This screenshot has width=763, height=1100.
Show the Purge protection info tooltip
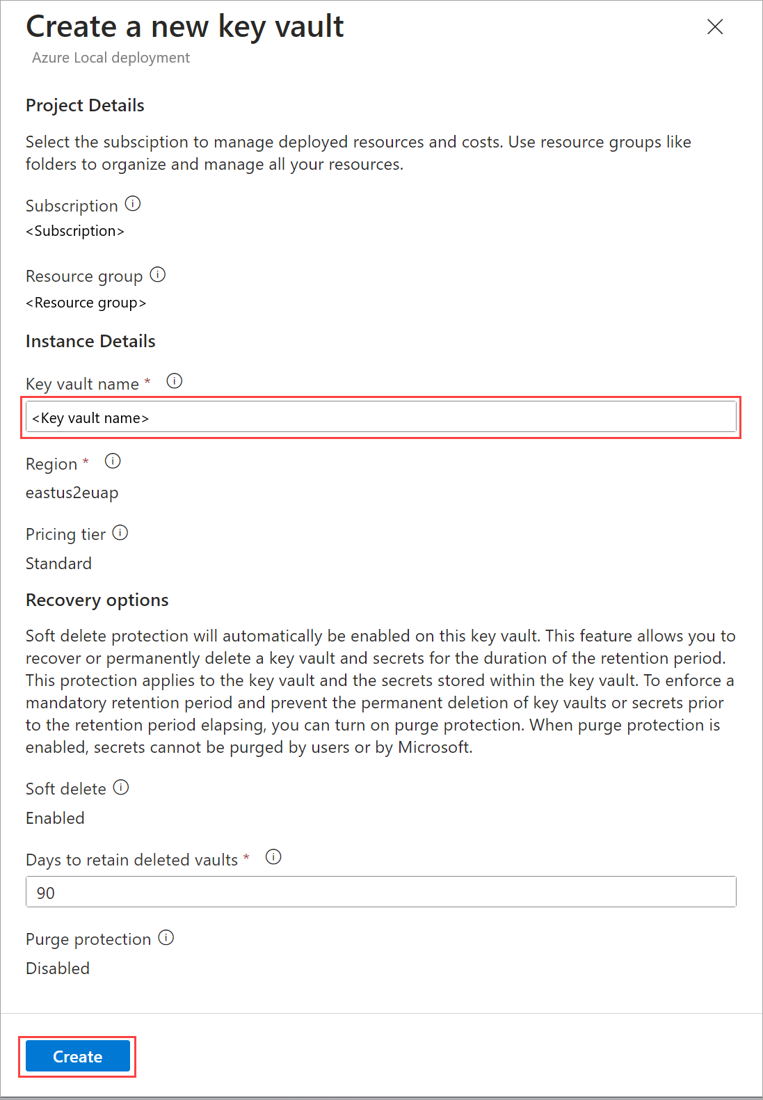(166, 938)
